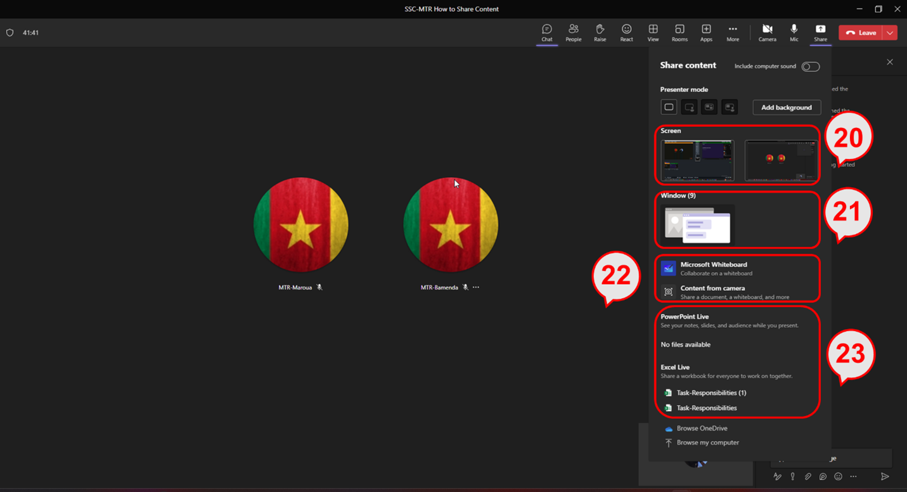Open the View layout options

coord(653,32)
